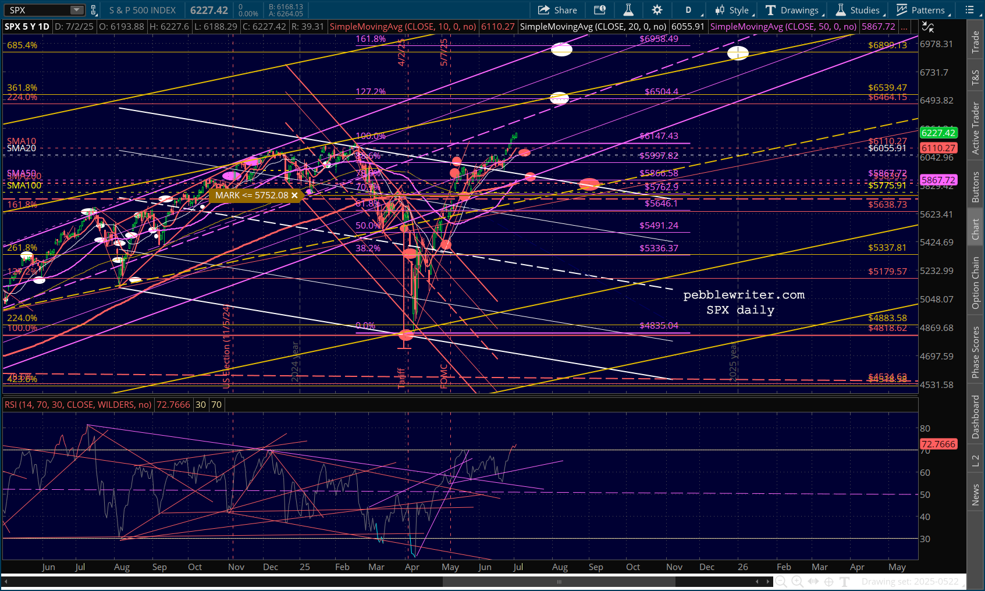This screenshot has width=985, height=591.
Task: Select the text drawing tool icon
Action: 845,582
